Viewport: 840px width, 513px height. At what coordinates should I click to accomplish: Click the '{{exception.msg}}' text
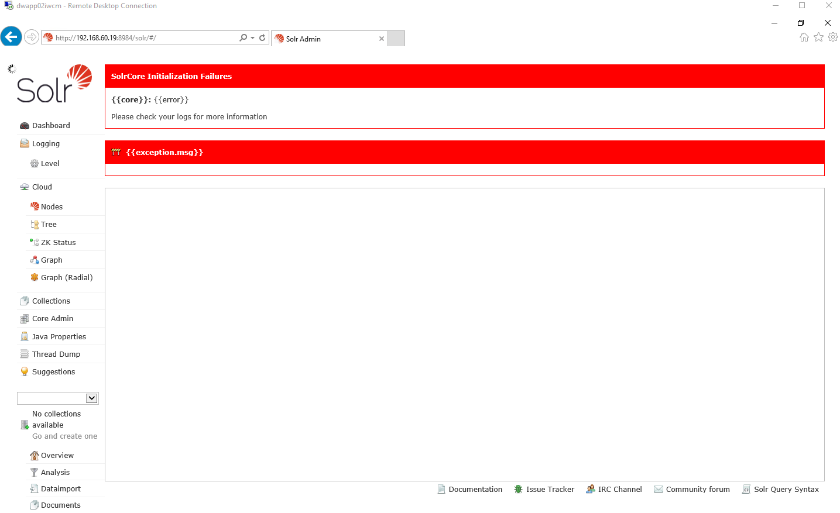[164, 152]
